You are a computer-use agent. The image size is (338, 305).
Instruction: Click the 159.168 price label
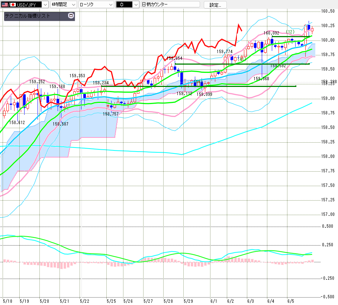tap(57, 87)
